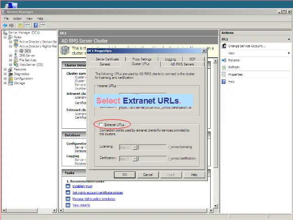293x220 pixels.
Task: Click the Back arrow toolbar icon
Action: click(x=5, y=26)
